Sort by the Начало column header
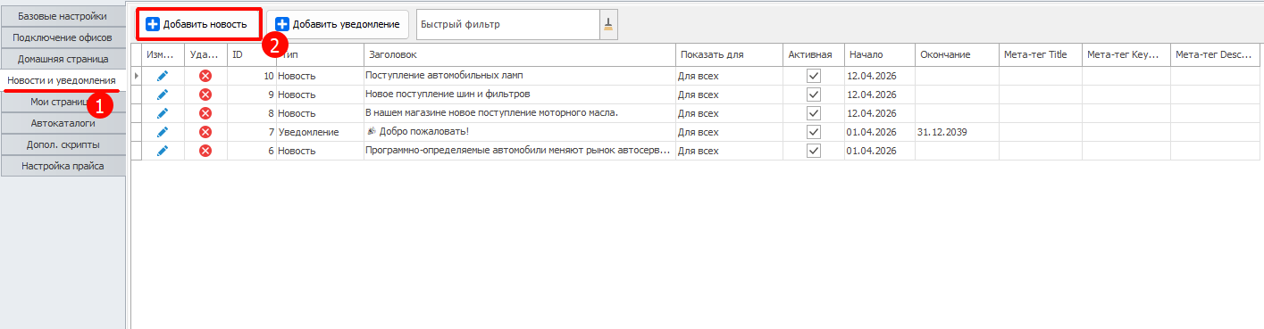Screen dimensions: 1264x329 click(x=880, y=55)
